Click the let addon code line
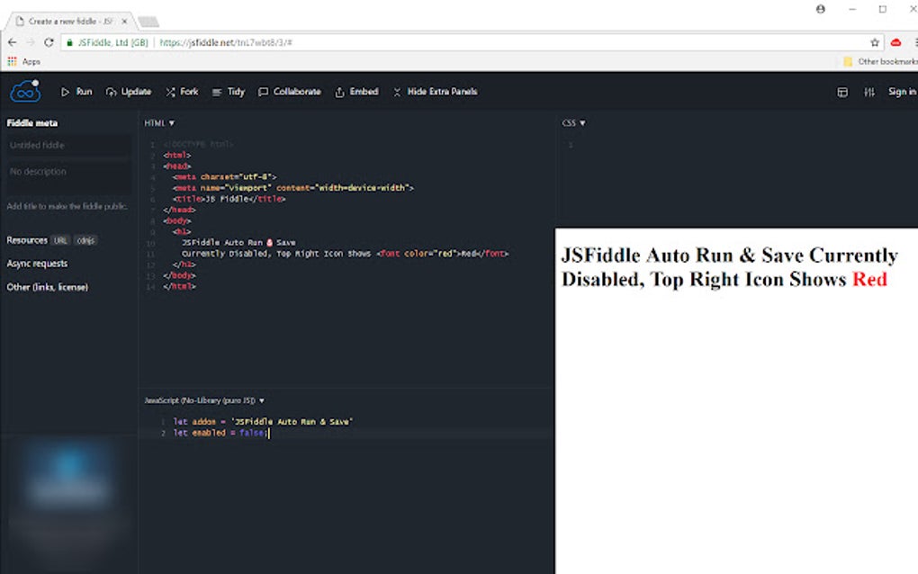 (263, 421)
